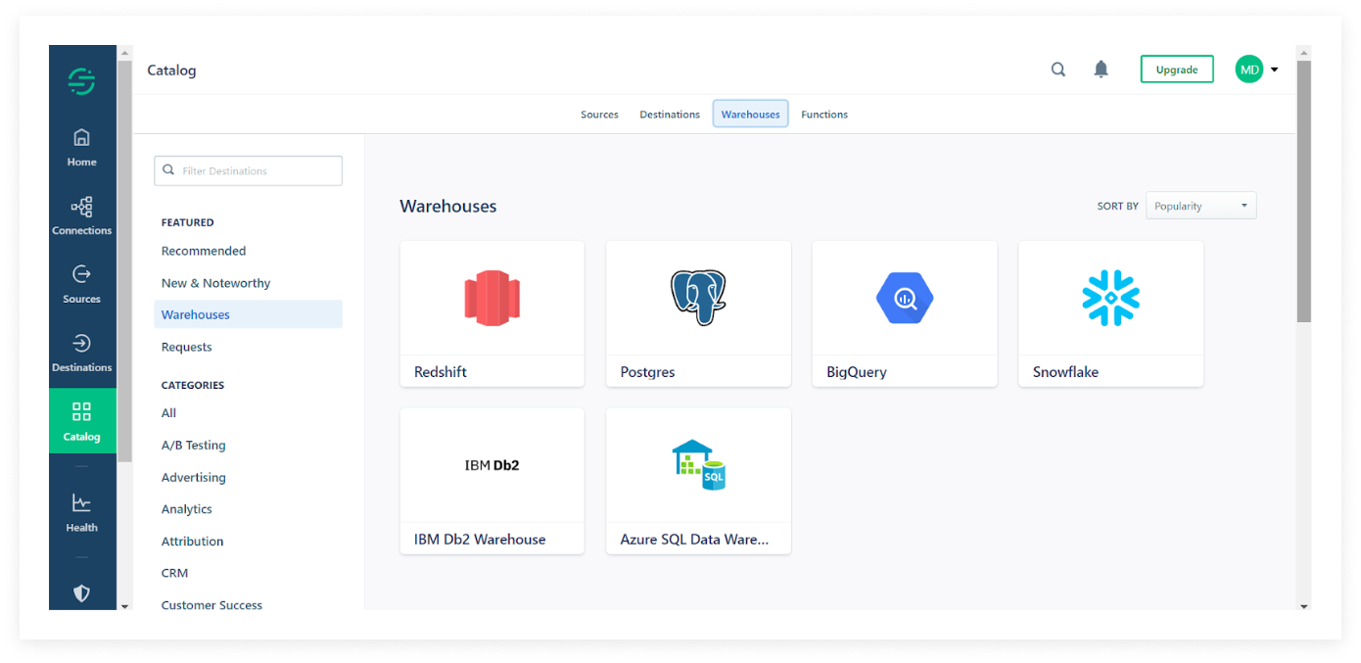Select the CRM category

point(174,573)
